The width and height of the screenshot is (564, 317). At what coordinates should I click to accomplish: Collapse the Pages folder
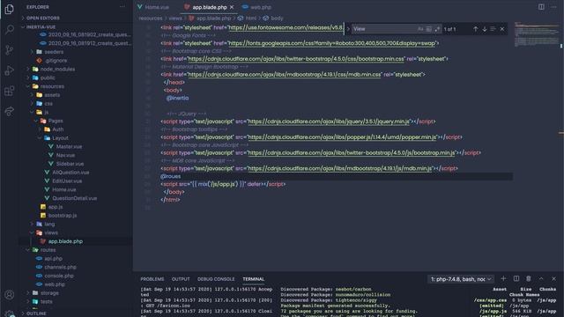pos(56,121)
